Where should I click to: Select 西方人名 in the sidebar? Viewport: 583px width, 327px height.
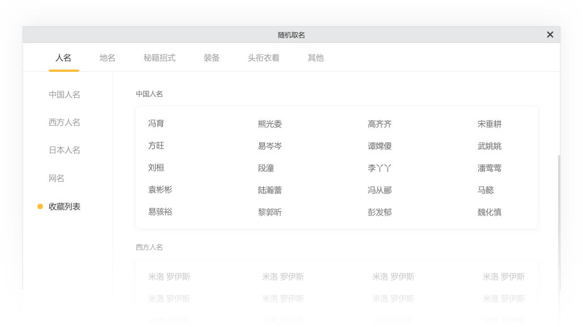[64, 122]
